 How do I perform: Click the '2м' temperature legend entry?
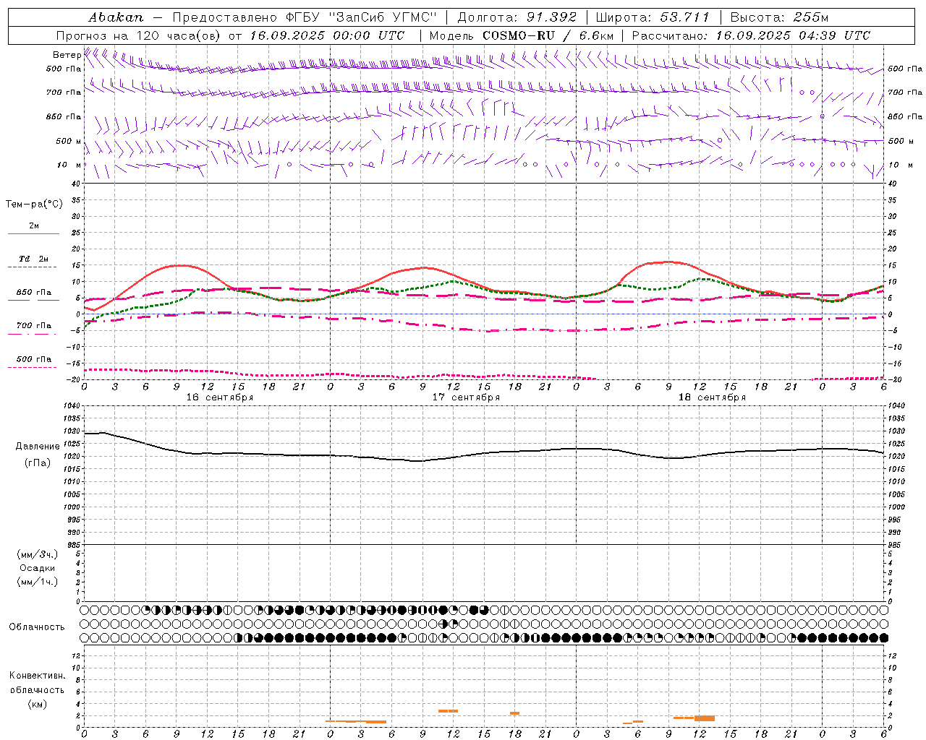pyautogui.click(x=34, y=226)
